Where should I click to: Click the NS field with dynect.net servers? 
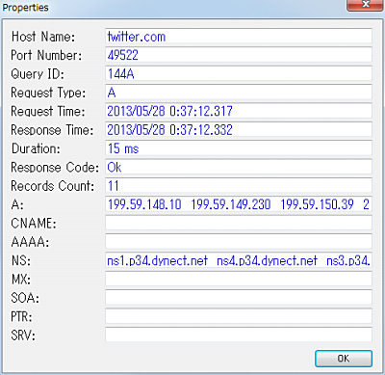pyautogui.click(x=239, y=260)
